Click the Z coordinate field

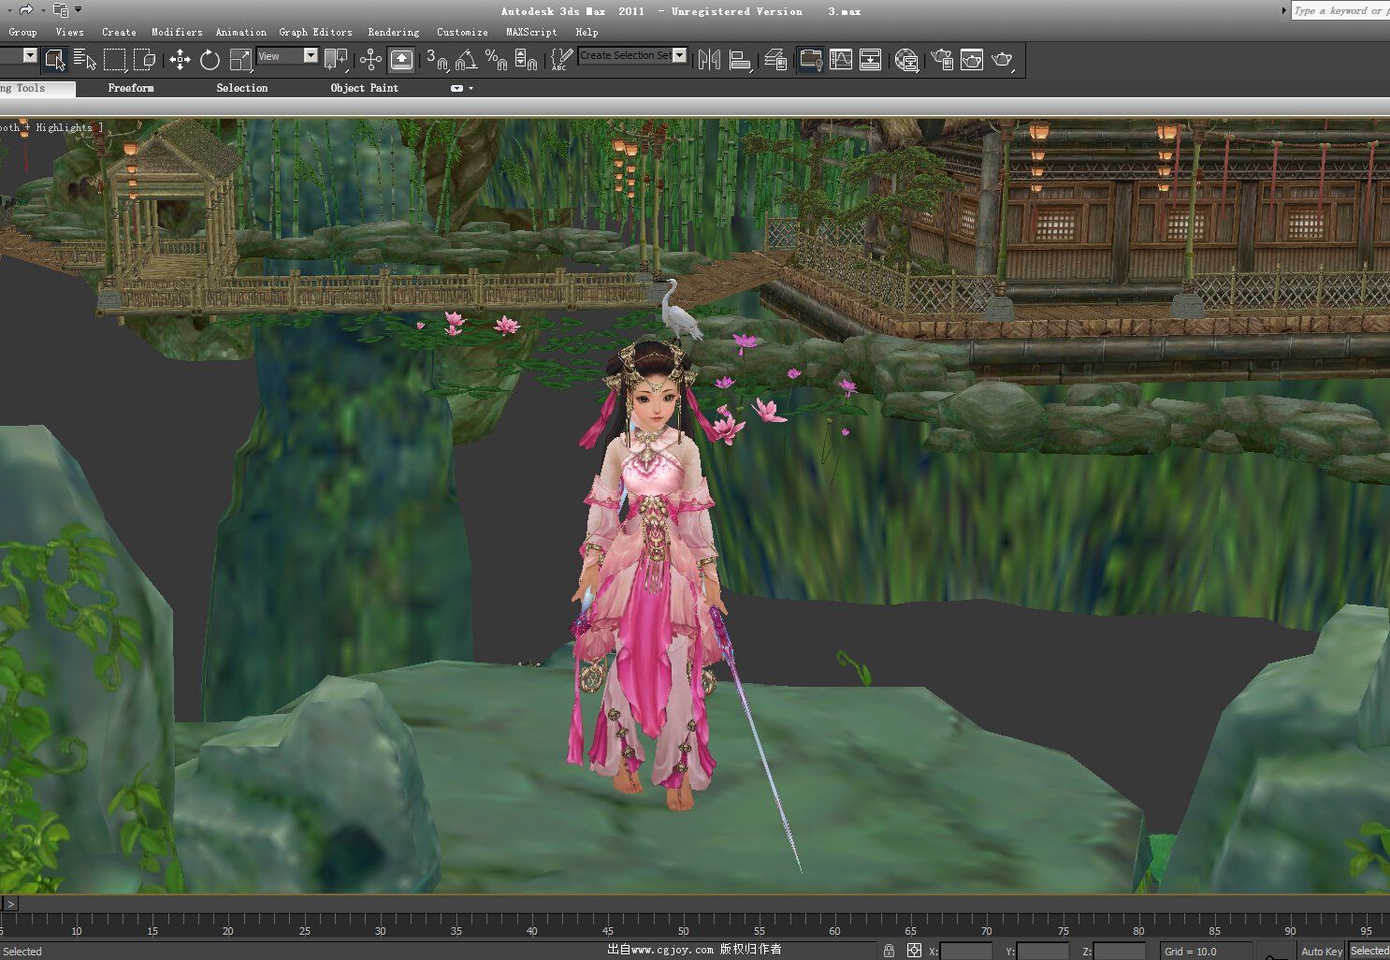(x=1120, y=951)
